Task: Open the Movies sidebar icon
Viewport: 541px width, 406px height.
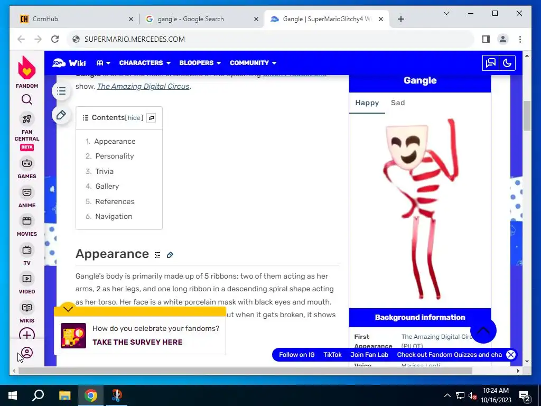Action: click(x=27, y=221)
